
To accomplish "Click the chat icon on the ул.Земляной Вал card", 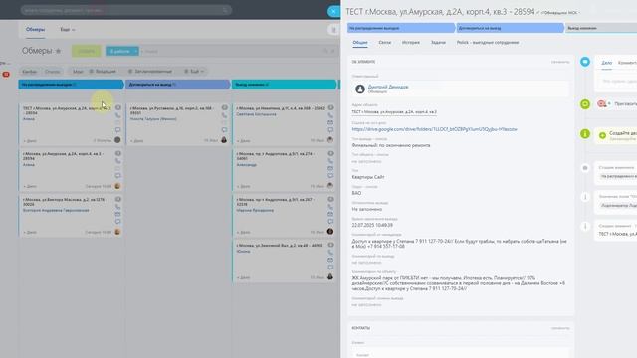I will (330, 268).
